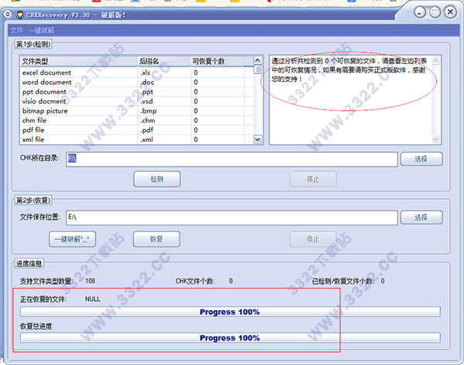
Task: Select the ppt document row
Action: [137, 92]
